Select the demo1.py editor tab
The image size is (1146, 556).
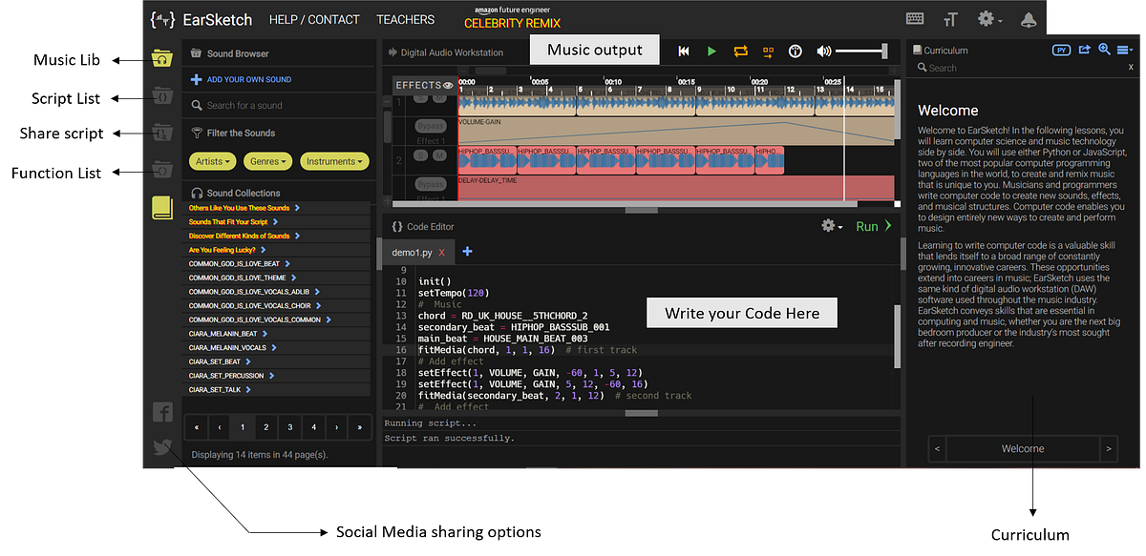click(x=413, y=253)
